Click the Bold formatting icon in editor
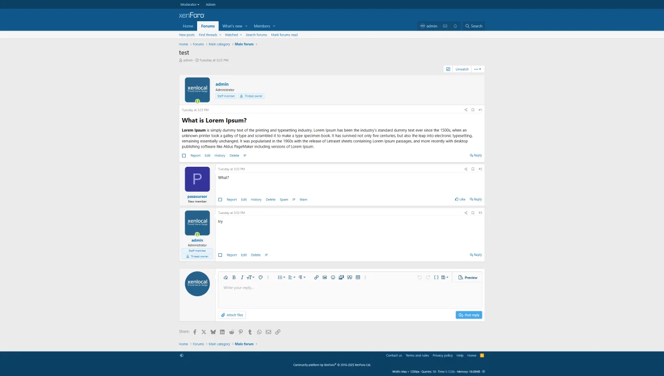Viewport: 664px width, 376px height. point(234,278)
